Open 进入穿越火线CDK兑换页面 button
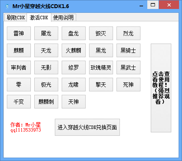The image size is (182, 161). point(87,127)
